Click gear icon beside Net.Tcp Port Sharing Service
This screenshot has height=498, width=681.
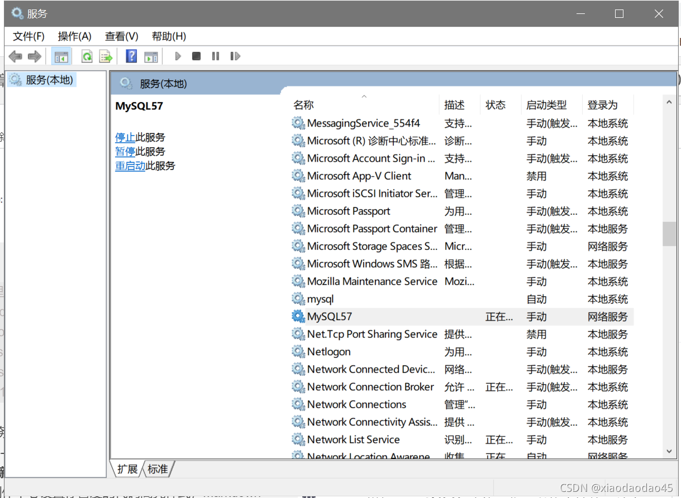tap(299, 334)
